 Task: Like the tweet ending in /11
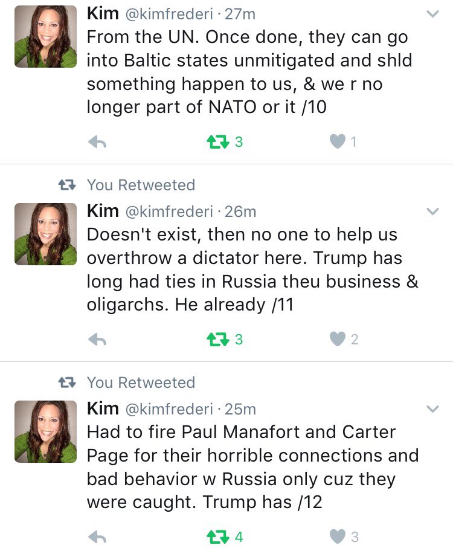tap(338, 340)
